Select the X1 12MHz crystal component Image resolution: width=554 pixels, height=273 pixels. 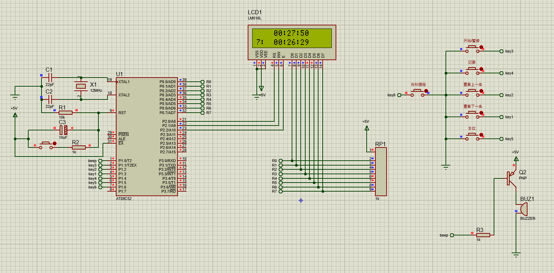point(81,86)
